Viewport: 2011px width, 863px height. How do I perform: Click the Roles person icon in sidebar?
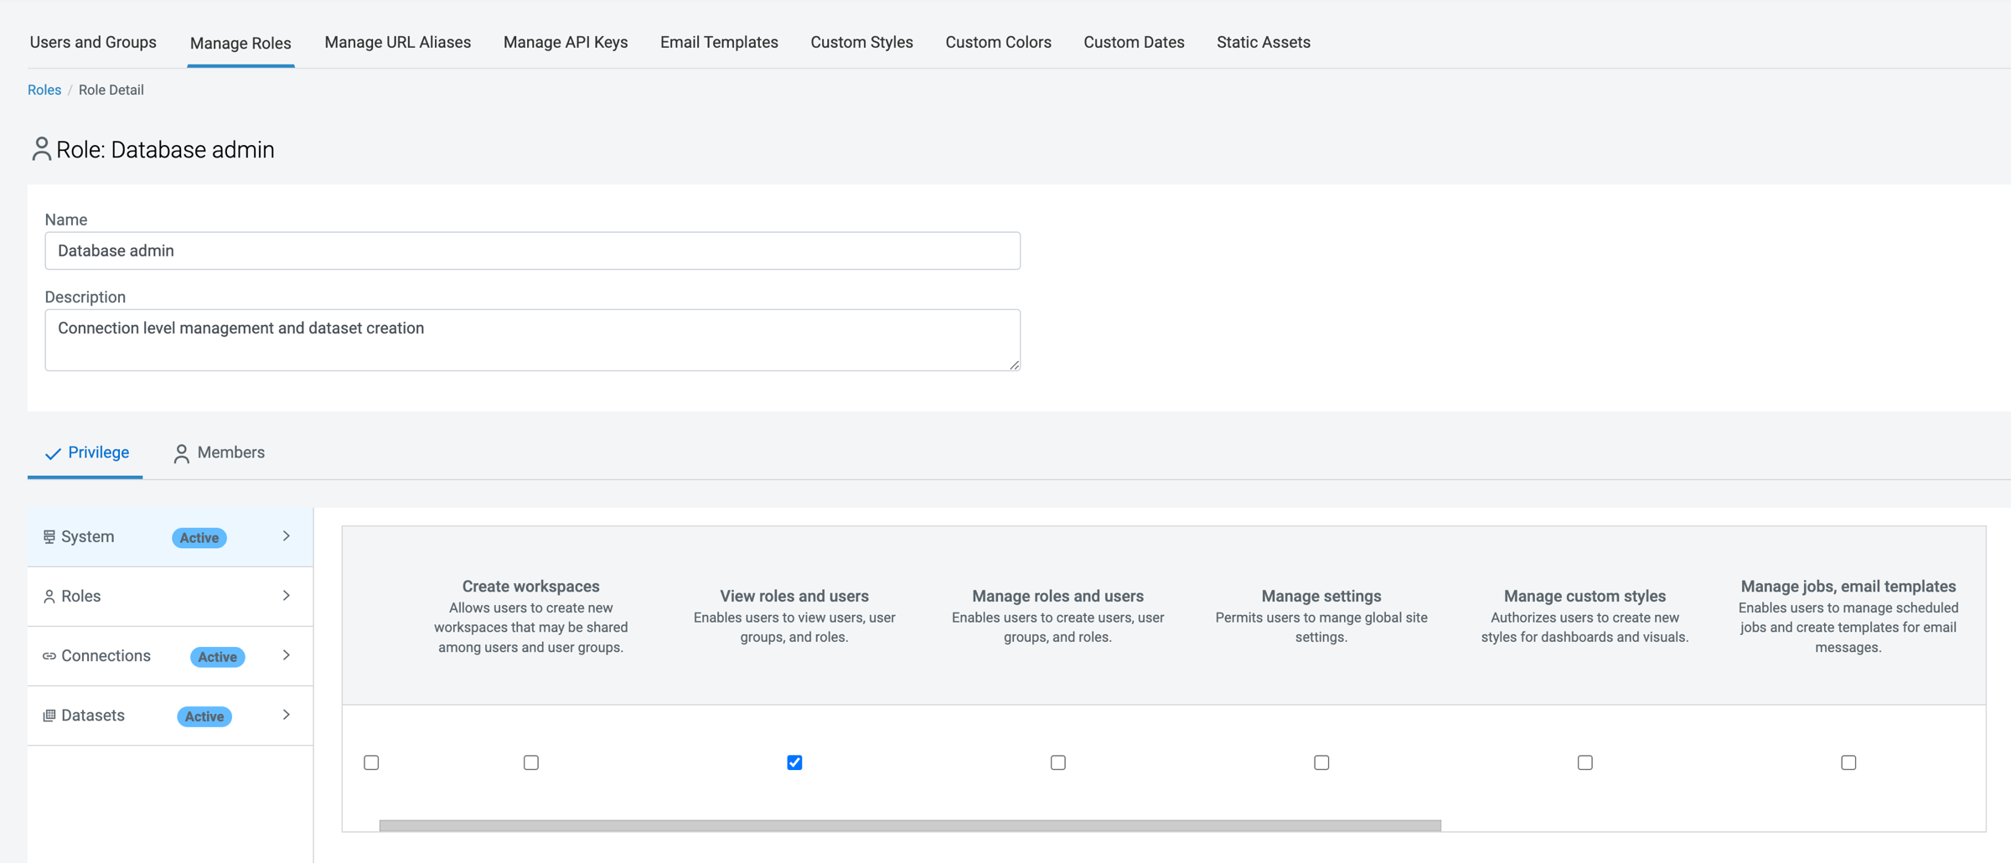(x=49, y=597)
